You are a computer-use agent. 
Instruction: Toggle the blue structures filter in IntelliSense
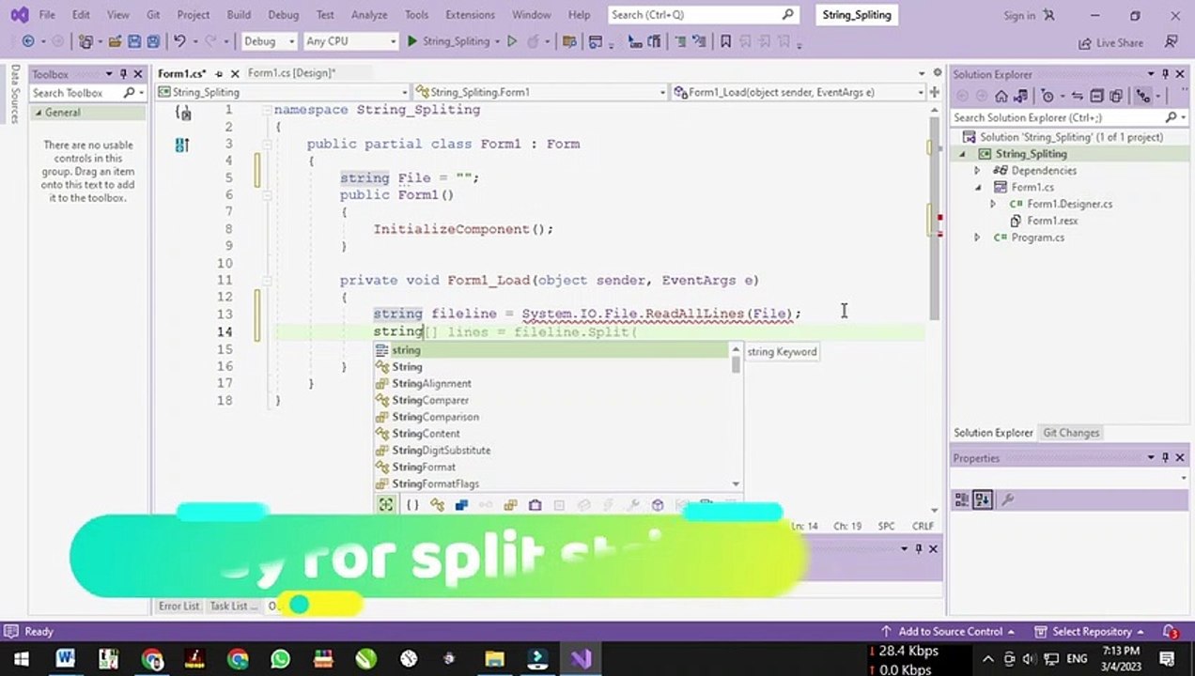461,505
